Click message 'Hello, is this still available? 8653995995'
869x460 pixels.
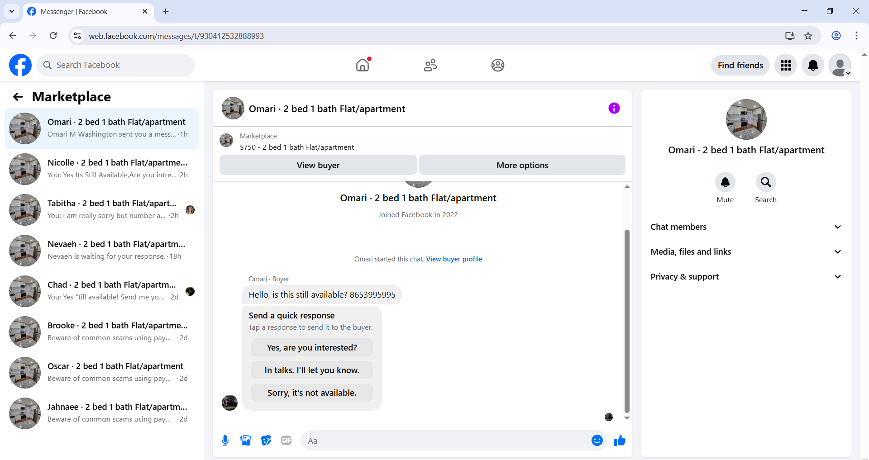322,295
